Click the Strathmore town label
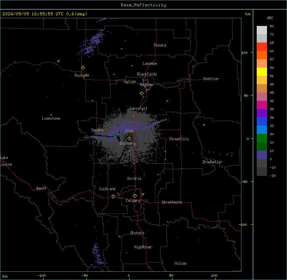Image resolution: width=287 pixels, height=280 pixels. 172,202
